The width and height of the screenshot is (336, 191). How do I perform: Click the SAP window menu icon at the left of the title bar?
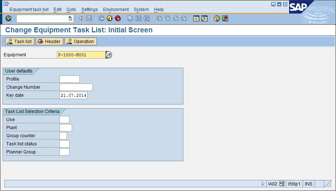pyautogui.click(x=6, y=4)
